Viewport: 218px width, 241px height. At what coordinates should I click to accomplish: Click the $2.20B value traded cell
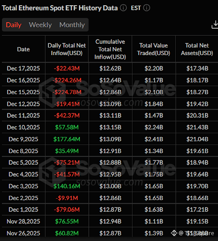(x=154, y=68)
